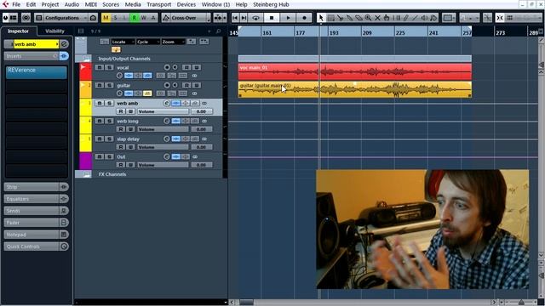Toggle Snap to Zero Crossing icon
Viewport: 545px width, 306px height.
pos(488,18)
